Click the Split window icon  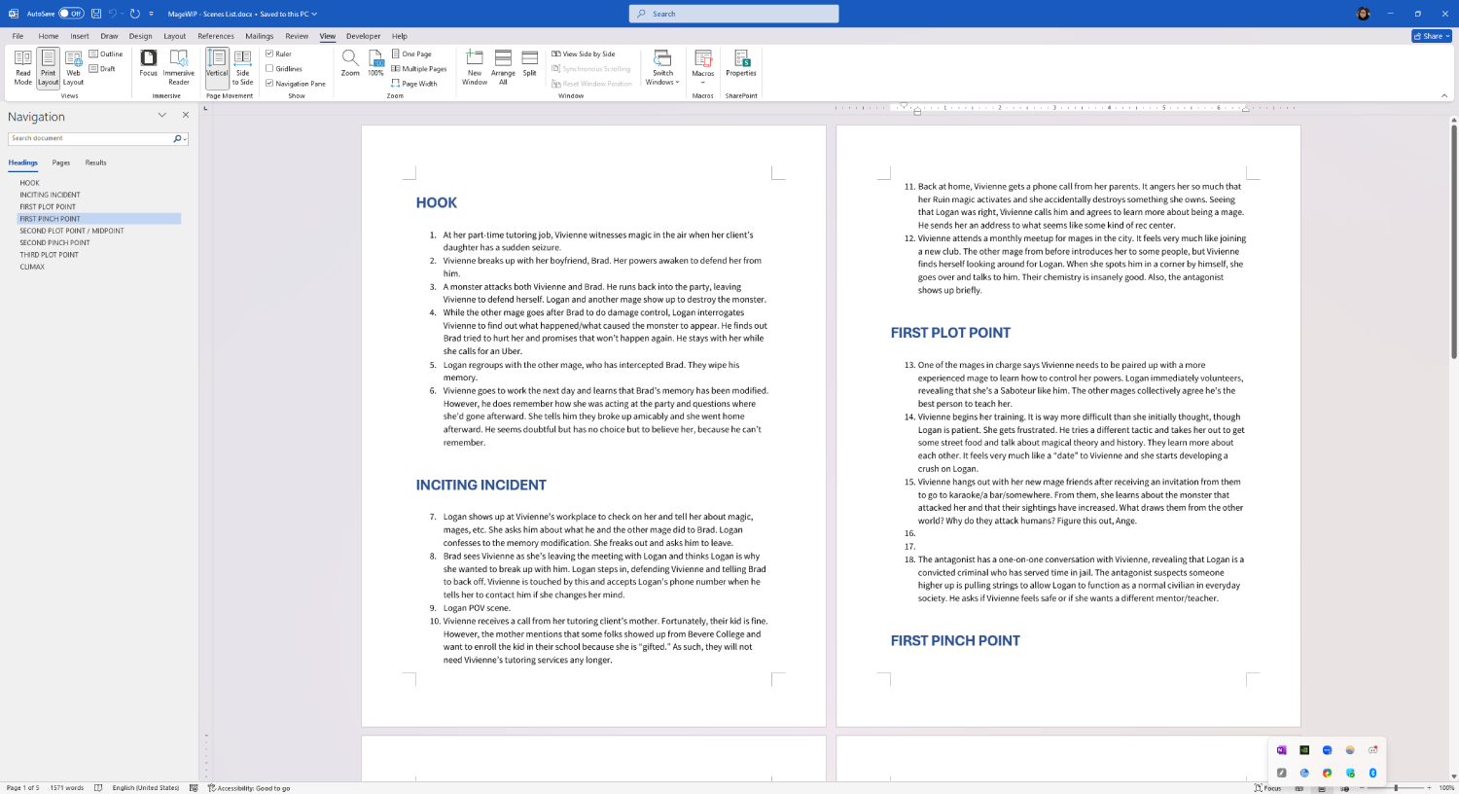tap(529, 63)
